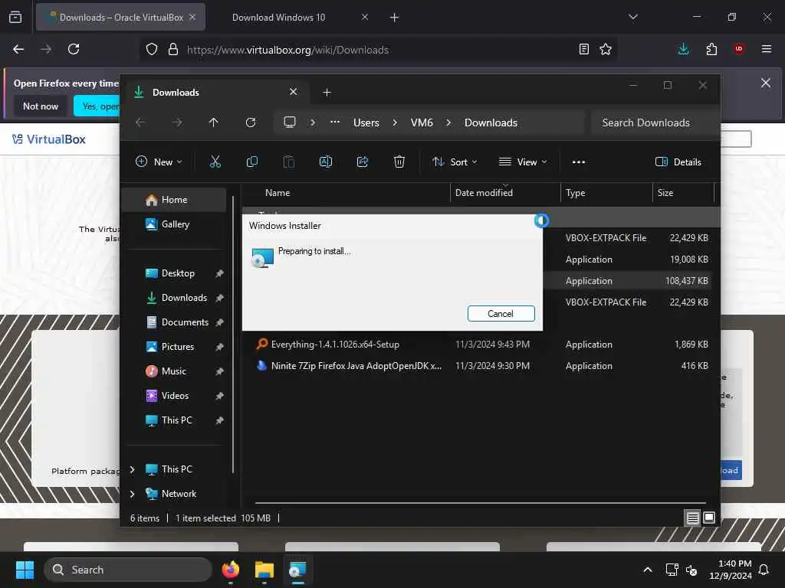The image size is (785, 588).
Task: Open the hidden breadcrumb ellipsis menu
Action: point(335,122)
